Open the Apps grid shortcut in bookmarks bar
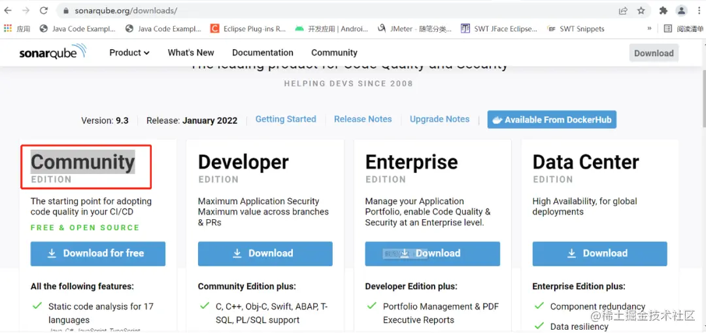Screen dimensions: 706x333 (16, 28)
